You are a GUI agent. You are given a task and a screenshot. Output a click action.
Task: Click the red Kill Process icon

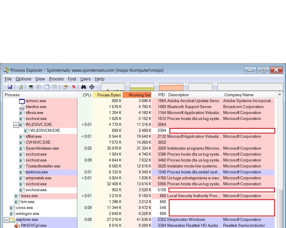click(x=74, y=87)
